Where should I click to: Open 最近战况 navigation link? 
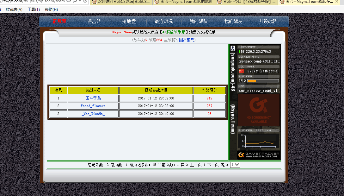(164, 22)
